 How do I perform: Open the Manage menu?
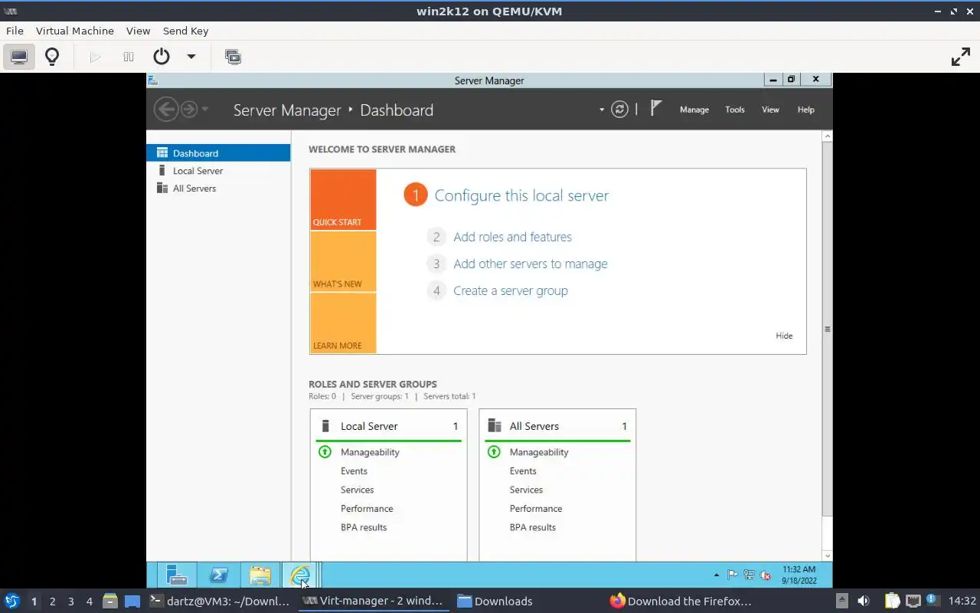[x=694, y=110]
